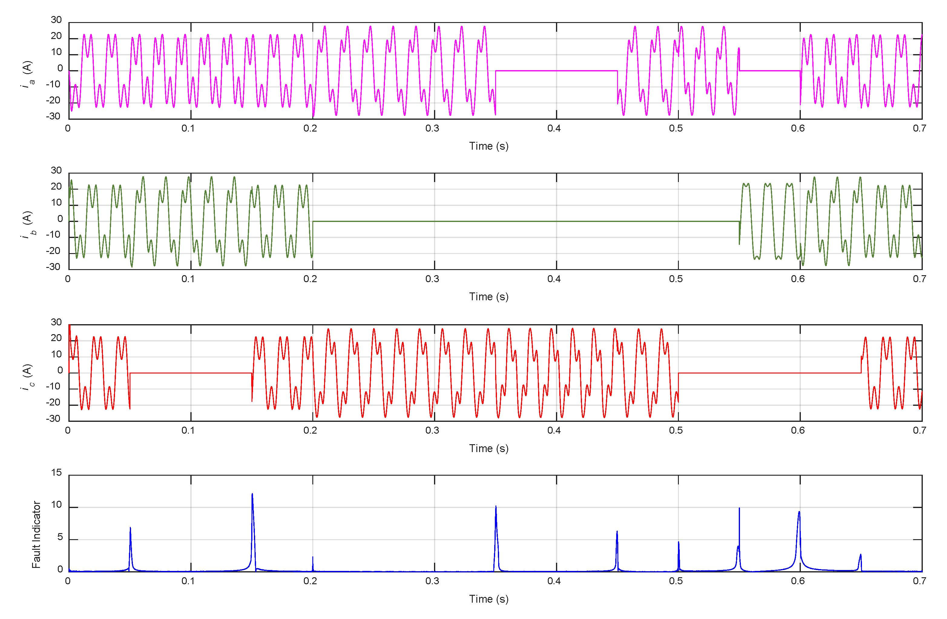The width and height of the screenshot is (947, 619).
Task: Click the -30 tick label on the i_a axis
Action: coord(53,116)
